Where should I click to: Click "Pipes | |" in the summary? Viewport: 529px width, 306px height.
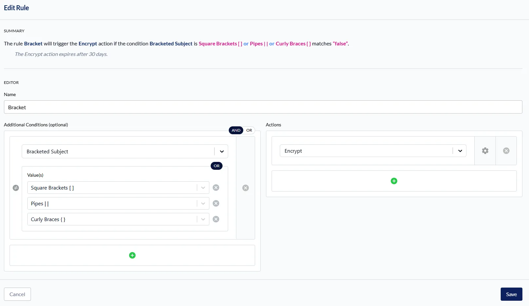coord(259,43)
